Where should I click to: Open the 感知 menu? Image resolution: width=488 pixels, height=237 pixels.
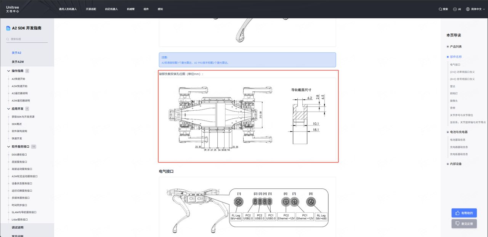160,9
